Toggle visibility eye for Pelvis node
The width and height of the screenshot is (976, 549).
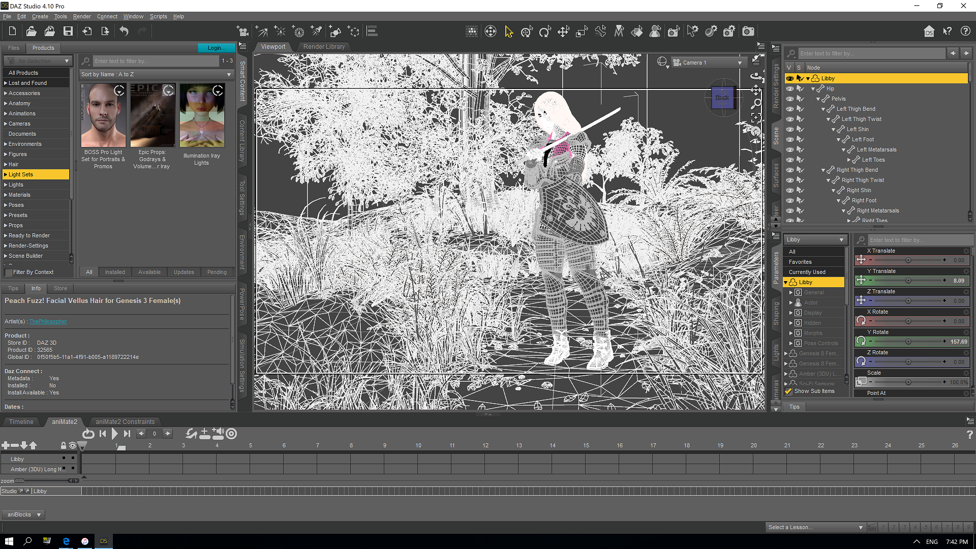[x=789, y=99]
